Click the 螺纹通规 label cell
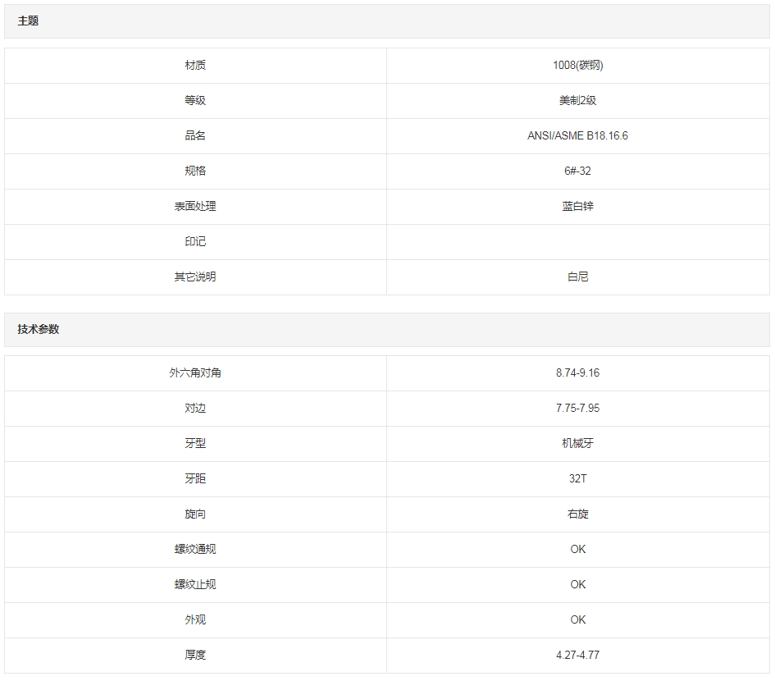 click(x=195, y=550)
